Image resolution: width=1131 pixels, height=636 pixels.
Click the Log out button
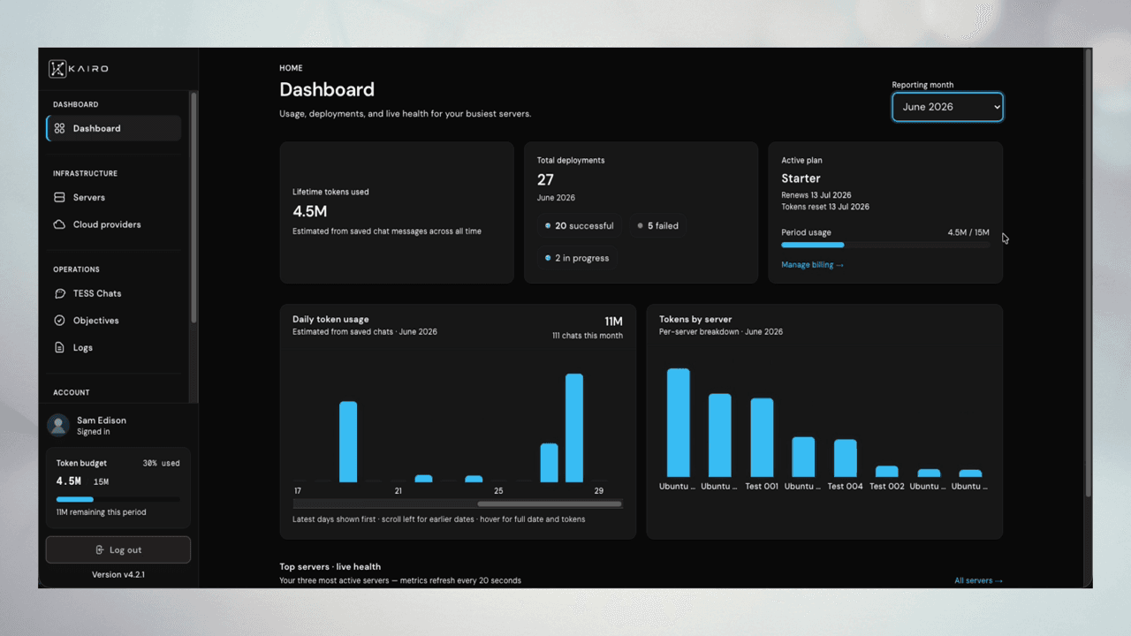tap(118, 549)
